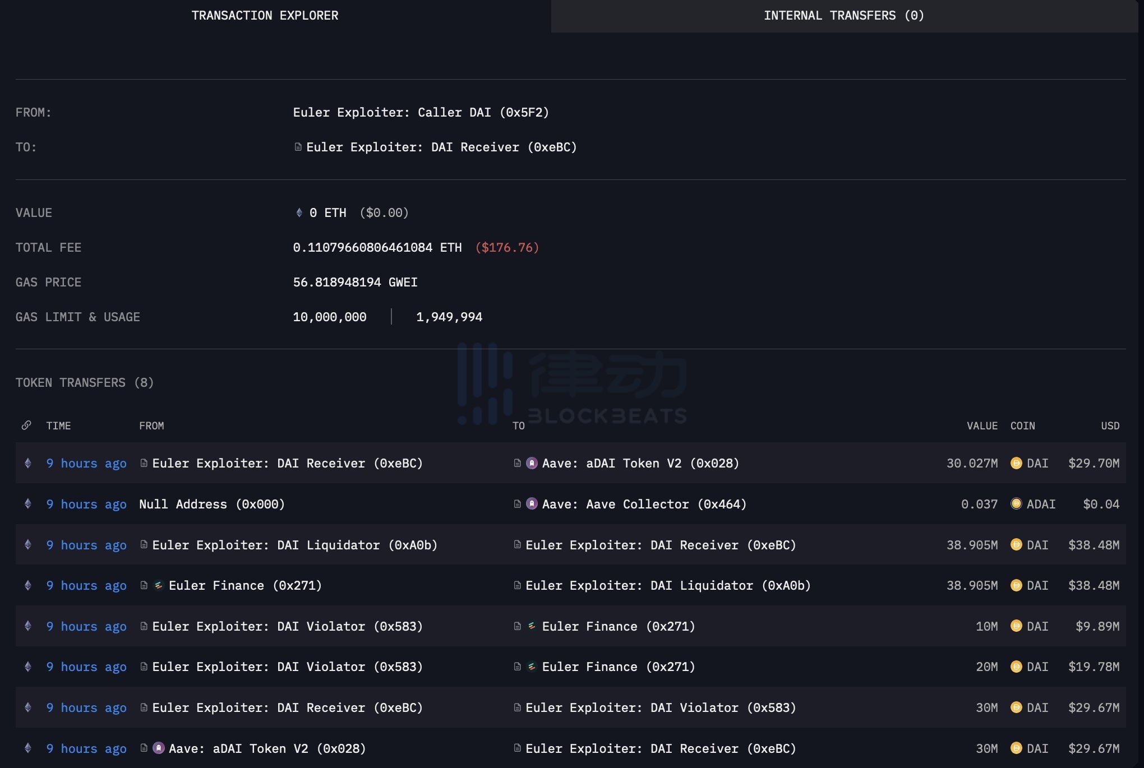Click Euler Finance (0x271) recipient on 20M row

tap(618, 667)
